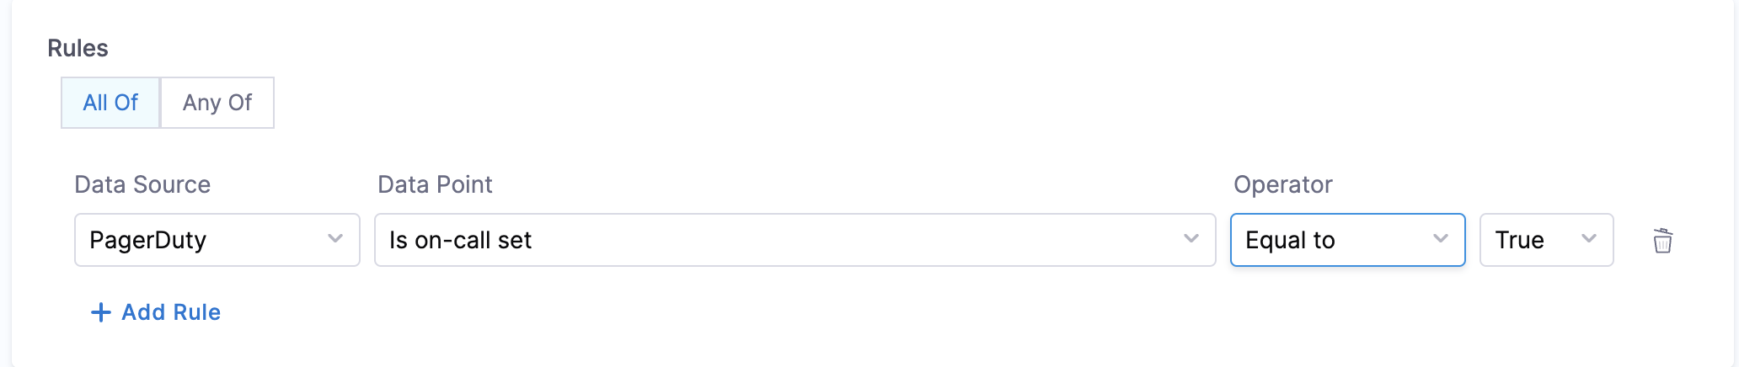Click the Equal to text in selector
1739x367 pixels.
pos(1290,241)
